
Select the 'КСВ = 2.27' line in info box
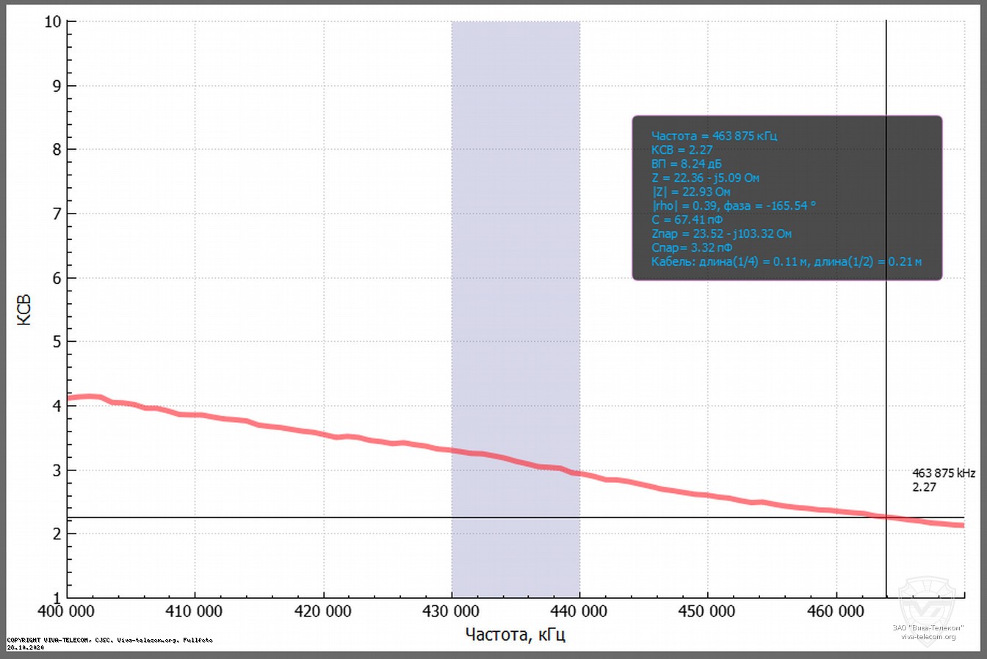pos(681,150)
